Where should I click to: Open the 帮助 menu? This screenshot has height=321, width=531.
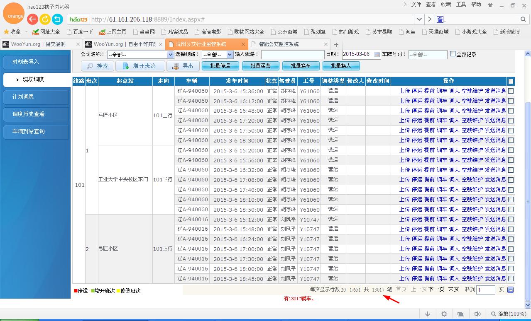pos(476,5)
